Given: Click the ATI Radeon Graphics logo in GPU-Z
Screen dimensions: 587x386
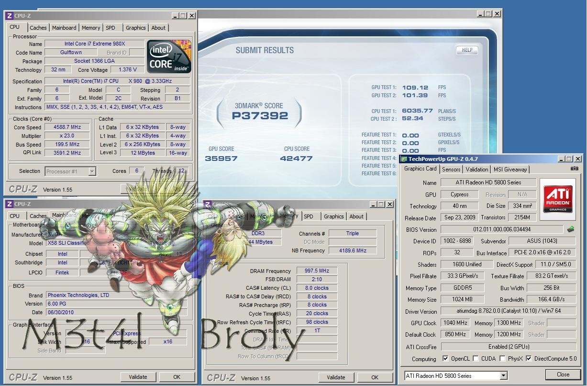Looking at the screenshot, I should coord(558,199).
